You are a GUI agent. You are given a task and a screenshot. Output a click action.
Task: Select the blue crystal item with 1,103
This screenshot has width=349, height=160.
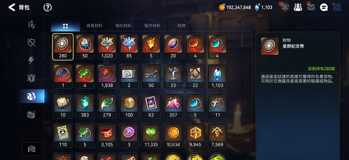(x=218, y=76)
